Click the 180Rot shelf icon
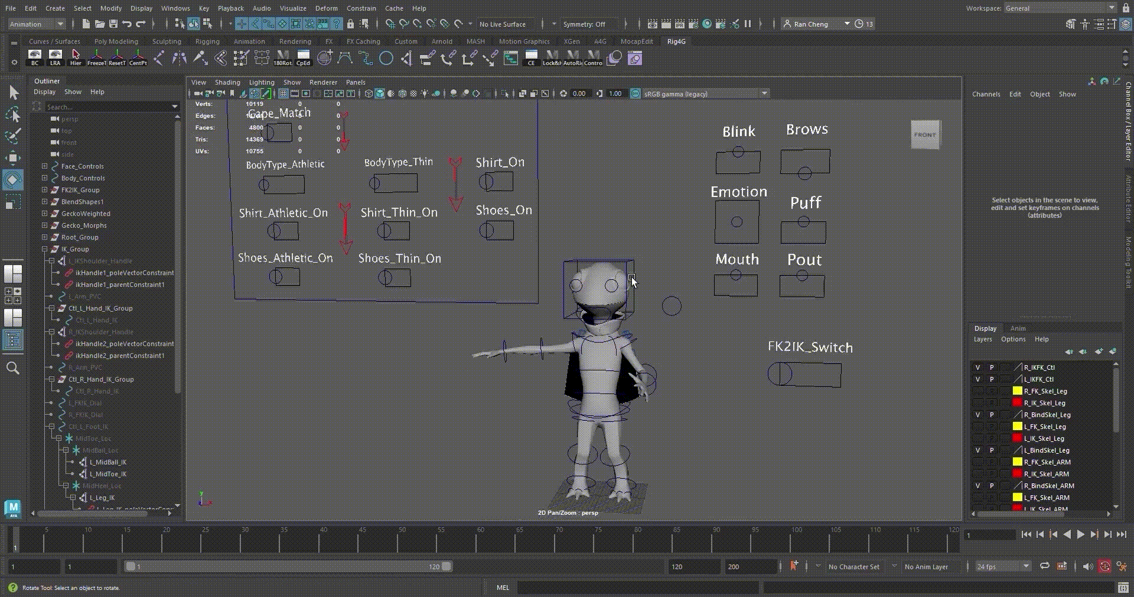The width and height of the screenshot is (1134, 597). pos(282,58)
